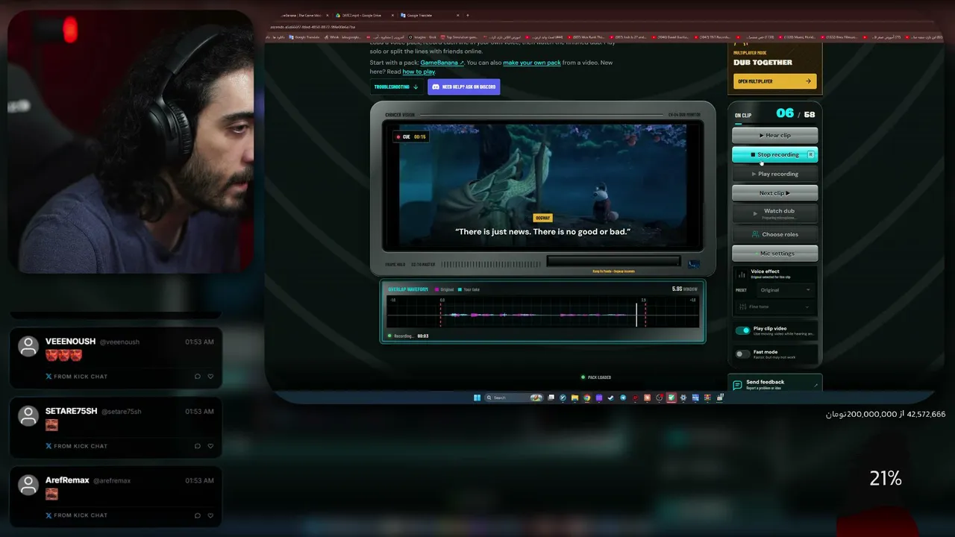
Task: Open a new browser tab
Action: pyautogui.click(x=468, y=15)
